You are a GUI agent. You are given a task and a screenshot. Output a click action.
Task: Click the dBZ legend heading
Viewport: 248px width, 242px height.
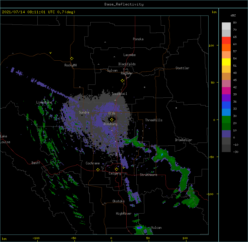coord(233,15)
